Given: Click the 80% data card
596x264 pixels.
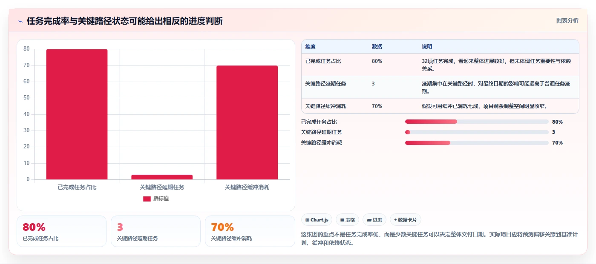Looking at the screenshot, I should click(x=61, y=231).
